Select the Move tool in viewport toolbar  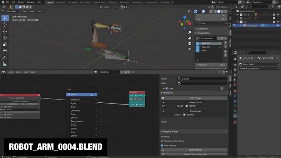5,32
